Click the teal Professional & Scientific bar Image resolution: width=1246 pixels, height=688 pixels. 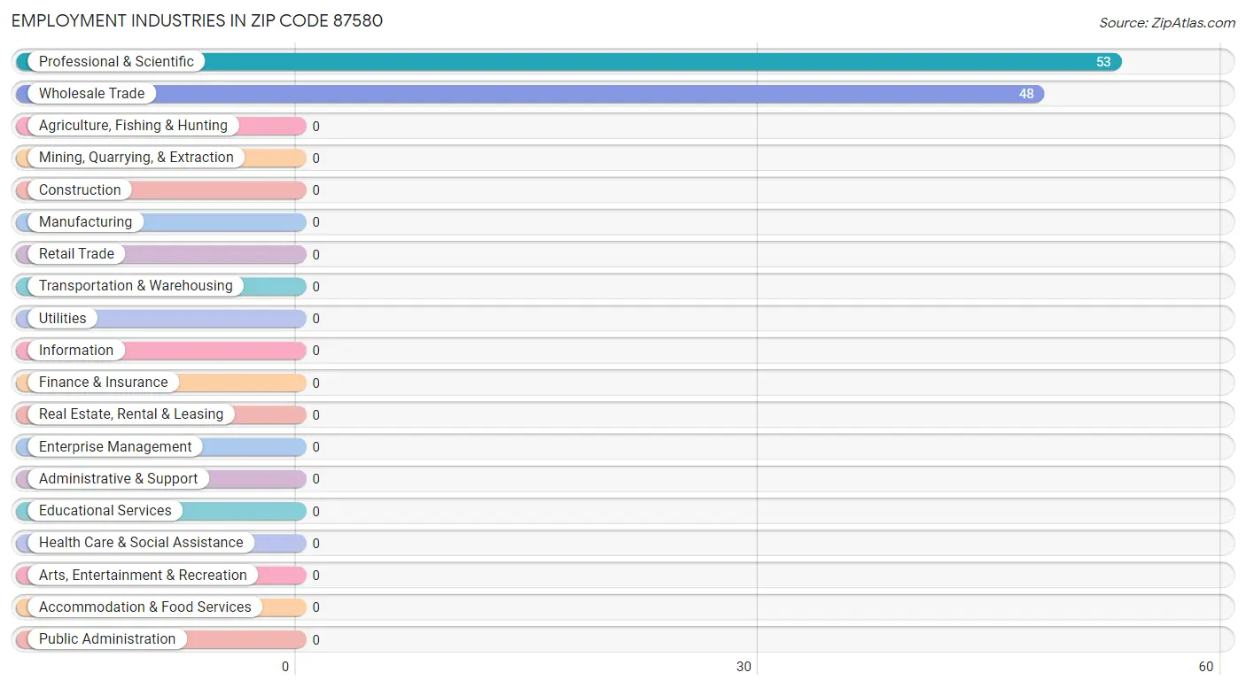pyautogui.click(x=569, y=62)
